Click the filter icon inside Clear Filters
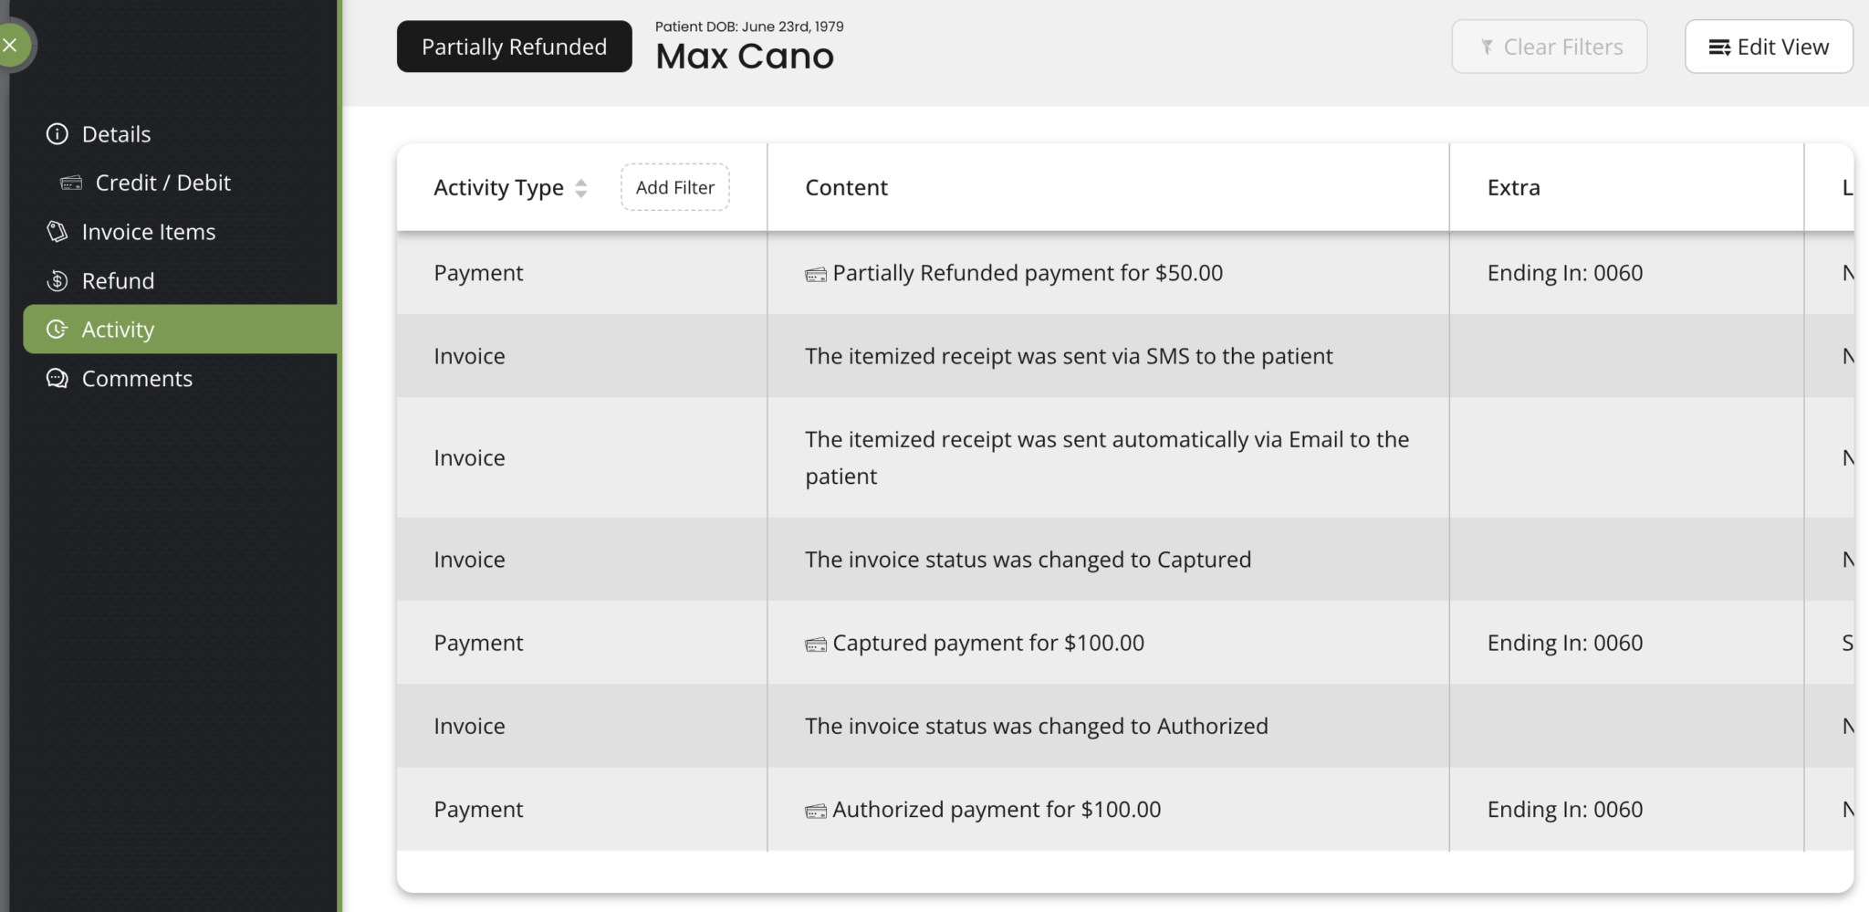Viewport: 1869px width, 912px height. coord(1488,46)
